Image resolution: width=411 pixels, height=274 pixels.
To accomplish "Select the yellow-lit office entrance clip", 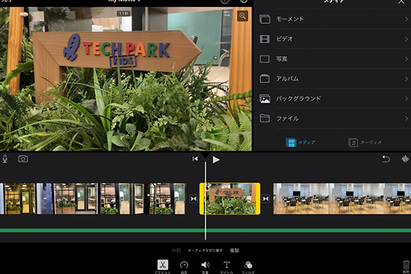I will [20, 199].
